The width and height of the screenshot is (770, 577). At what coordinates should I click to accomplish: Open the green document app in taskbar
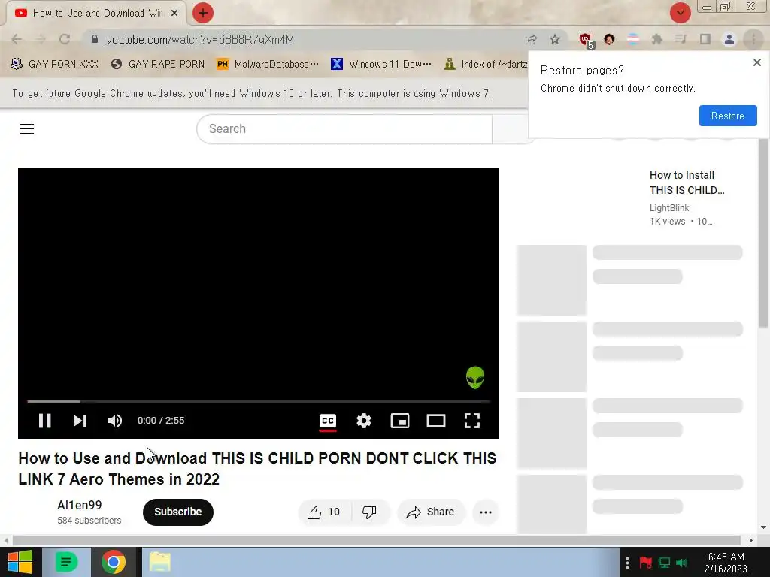[67, 562]
